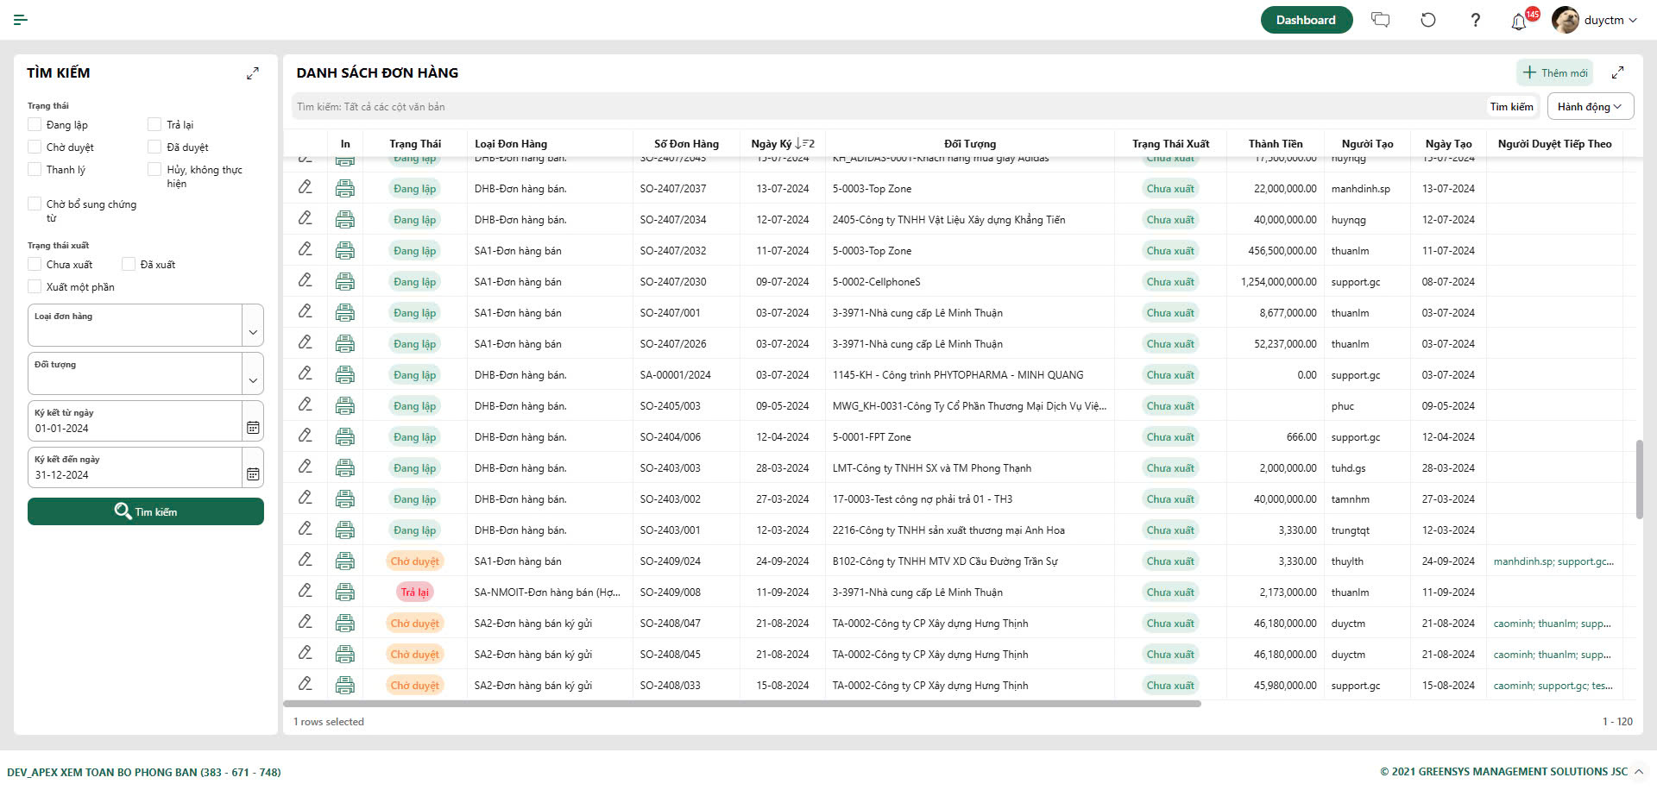Screen dimensions: 1657x790
Task: Open the duyctm user menu chevron
Action: (x=1633, y=21)
